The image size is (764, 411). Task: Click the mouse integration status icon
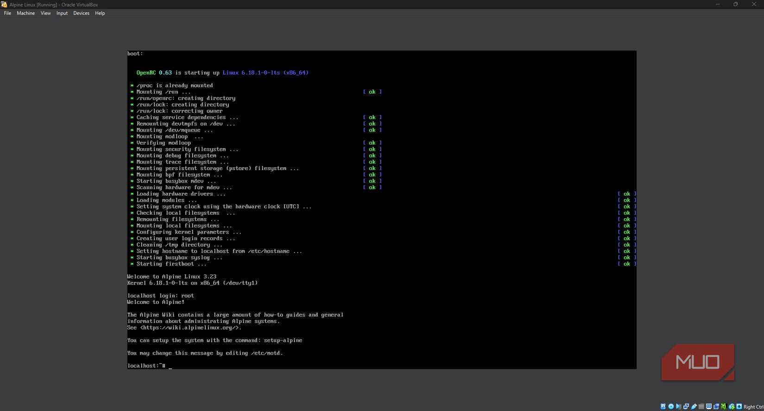(x=732, y=406)
